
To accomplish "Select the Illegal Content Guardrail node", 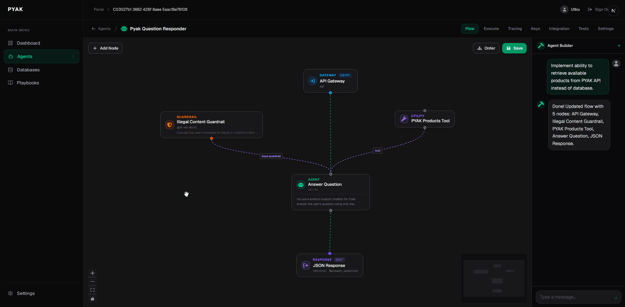I will (x=211, y=125).
